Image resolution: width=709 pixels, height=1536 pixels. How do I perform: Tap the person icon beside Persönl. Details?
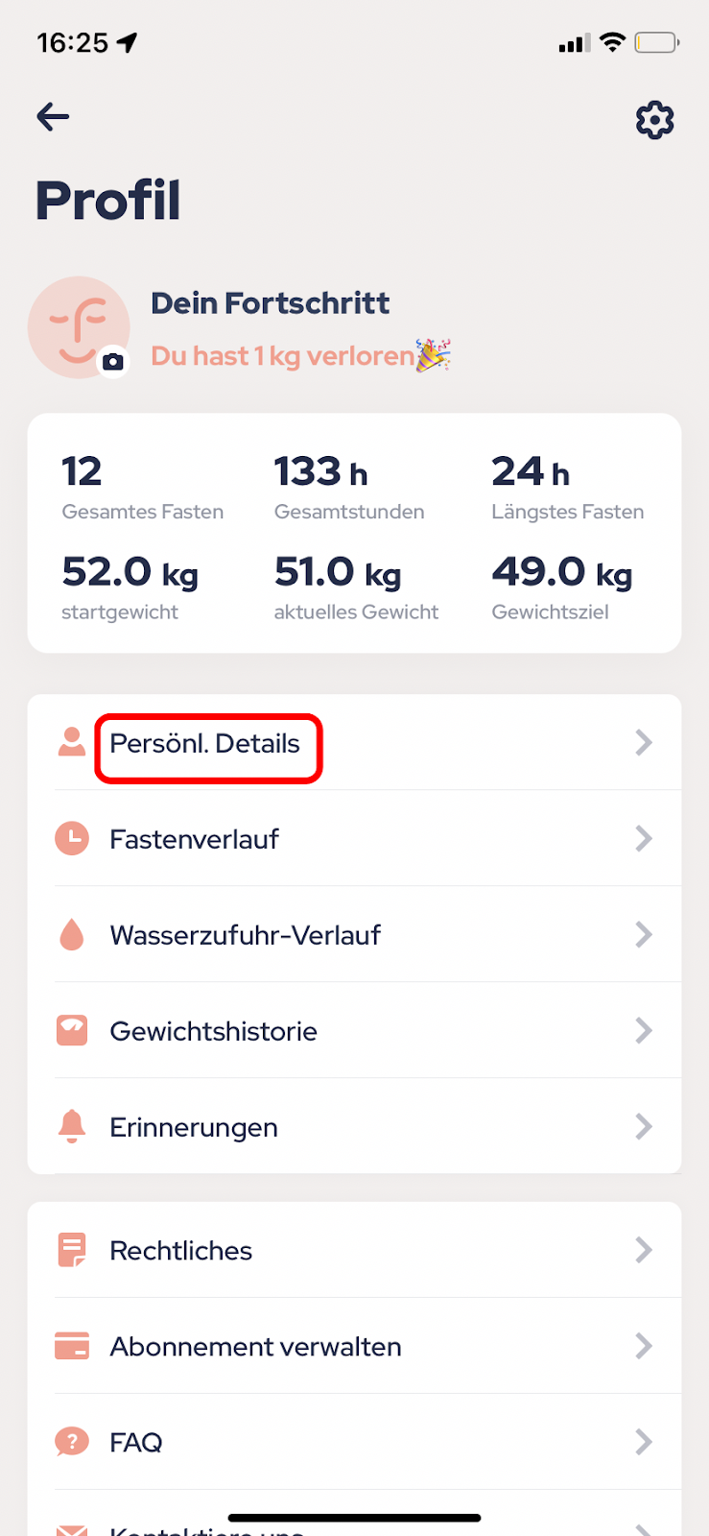tap(72, 742)
